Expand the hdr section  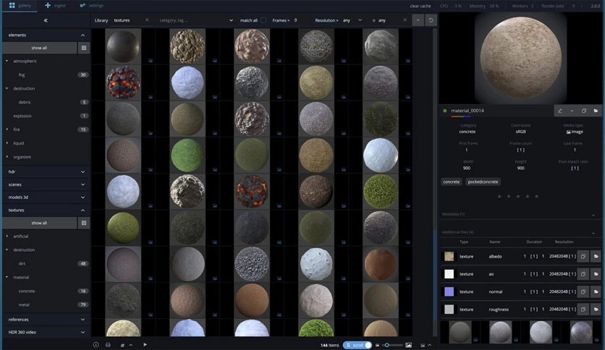82,172
